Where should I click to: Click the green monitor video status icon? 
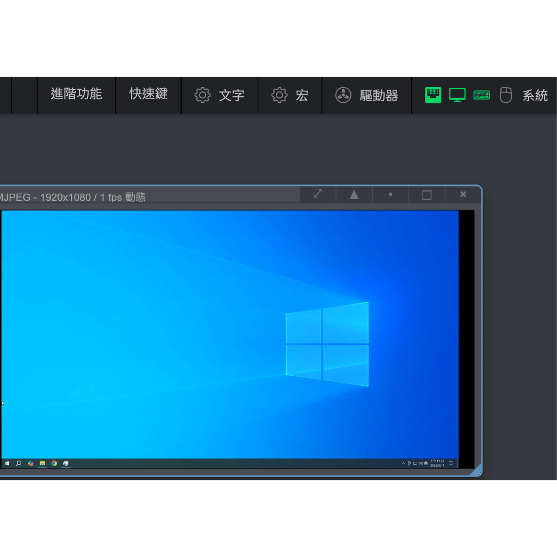457,95
